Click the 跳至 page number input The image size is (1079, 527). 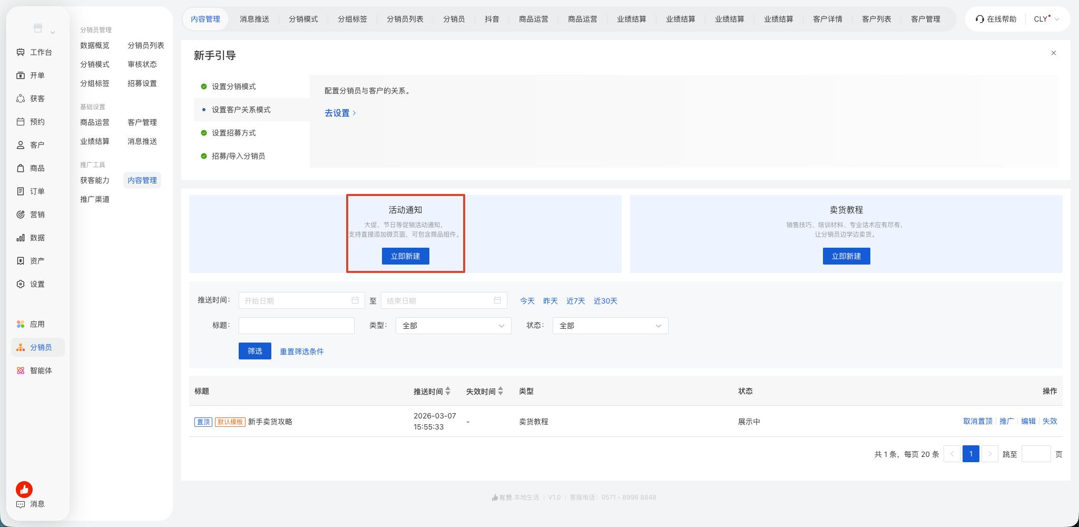[1036, 454]
